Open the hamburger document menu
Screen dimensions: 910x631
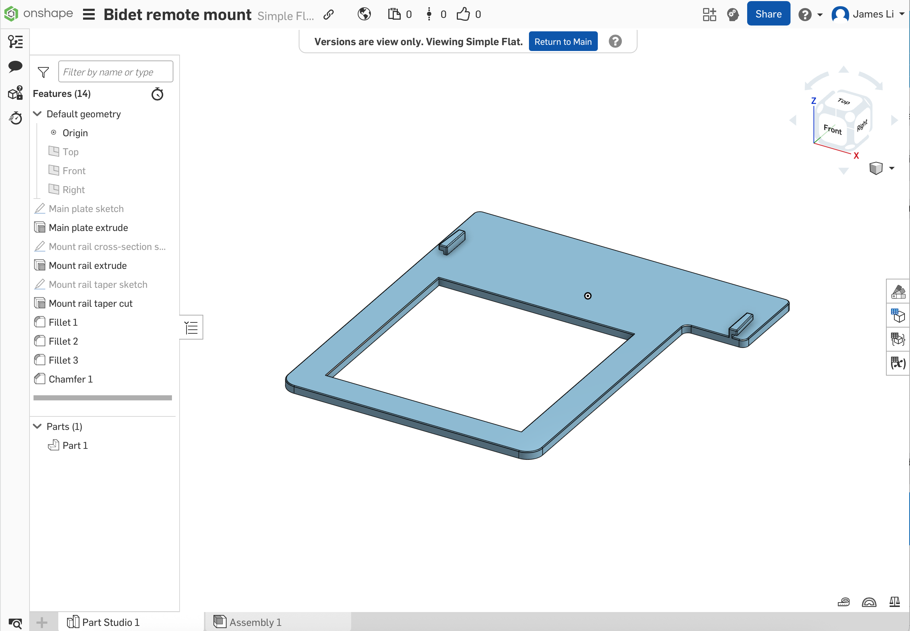(89, 15)
